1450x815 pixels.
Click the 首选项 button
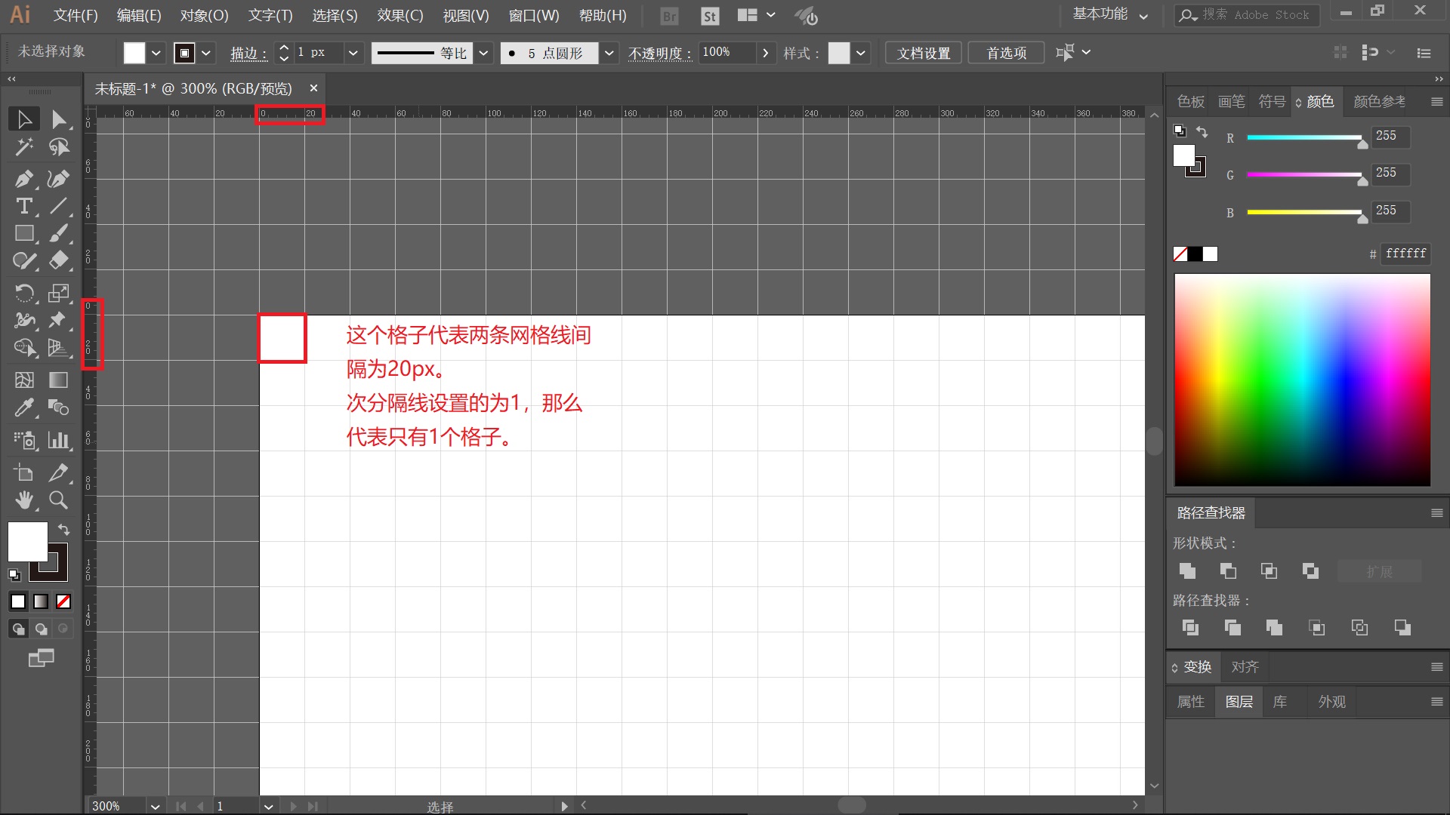[1006, 53]
